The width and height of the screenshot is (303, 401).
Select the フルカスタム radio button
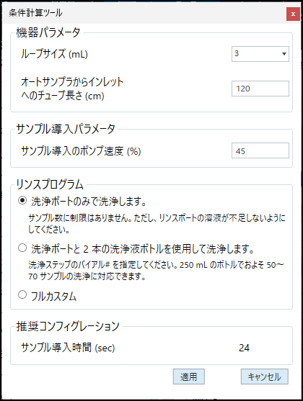click(22, 294)
